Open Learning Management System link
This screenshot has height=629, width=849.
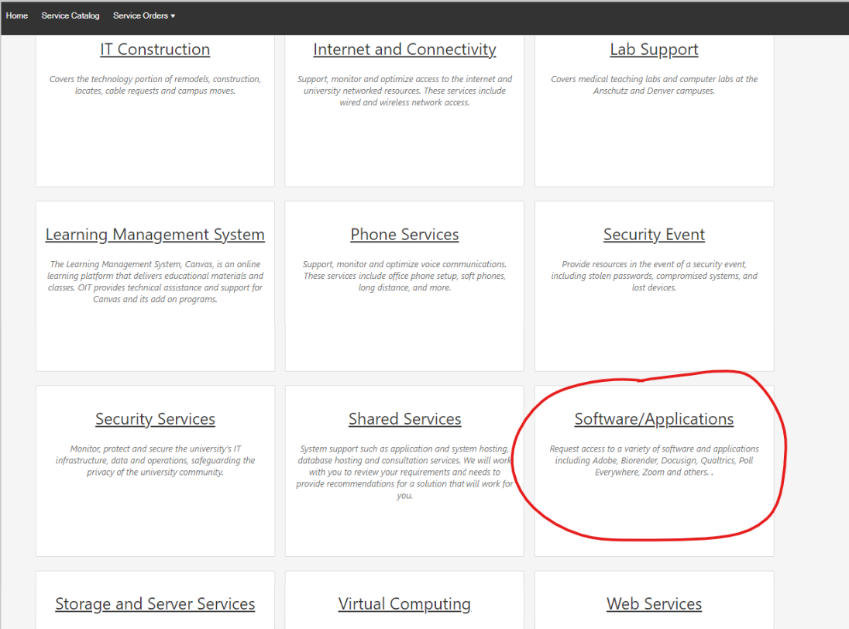click(155, 235)
